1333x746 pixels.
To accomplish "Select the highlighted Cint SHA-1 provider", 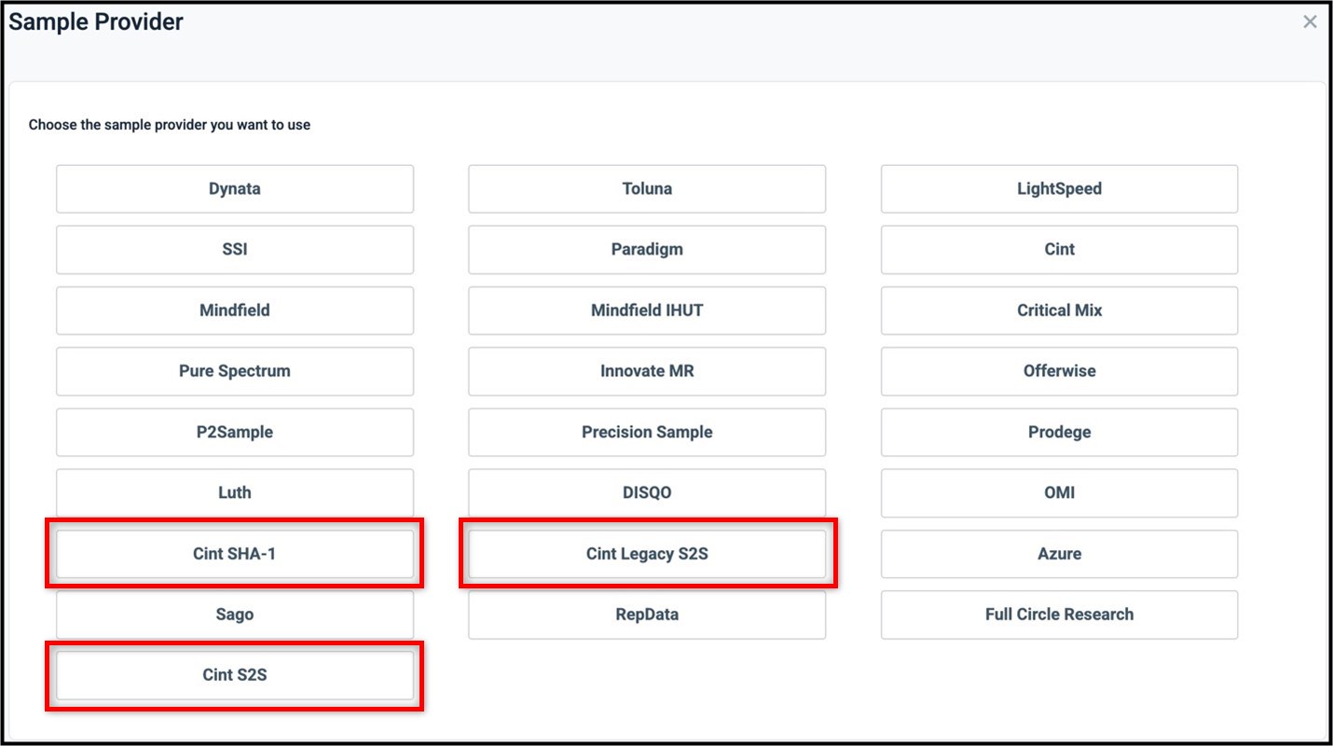I will (x=234, y=553).
